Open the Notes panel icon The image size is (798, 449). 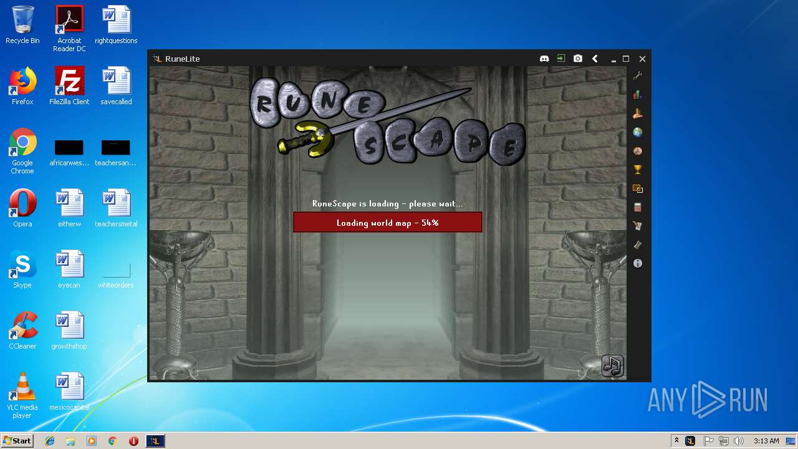pos(637,226)
